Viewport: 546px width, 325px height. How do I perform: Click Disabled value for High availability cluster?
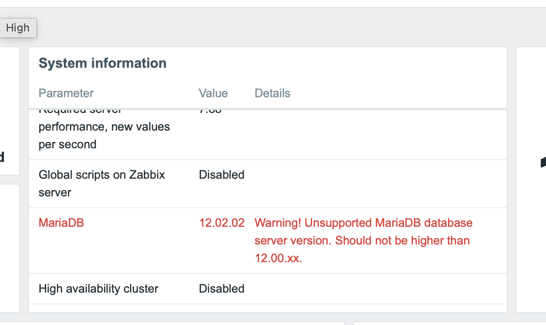(x=221, y=289)
